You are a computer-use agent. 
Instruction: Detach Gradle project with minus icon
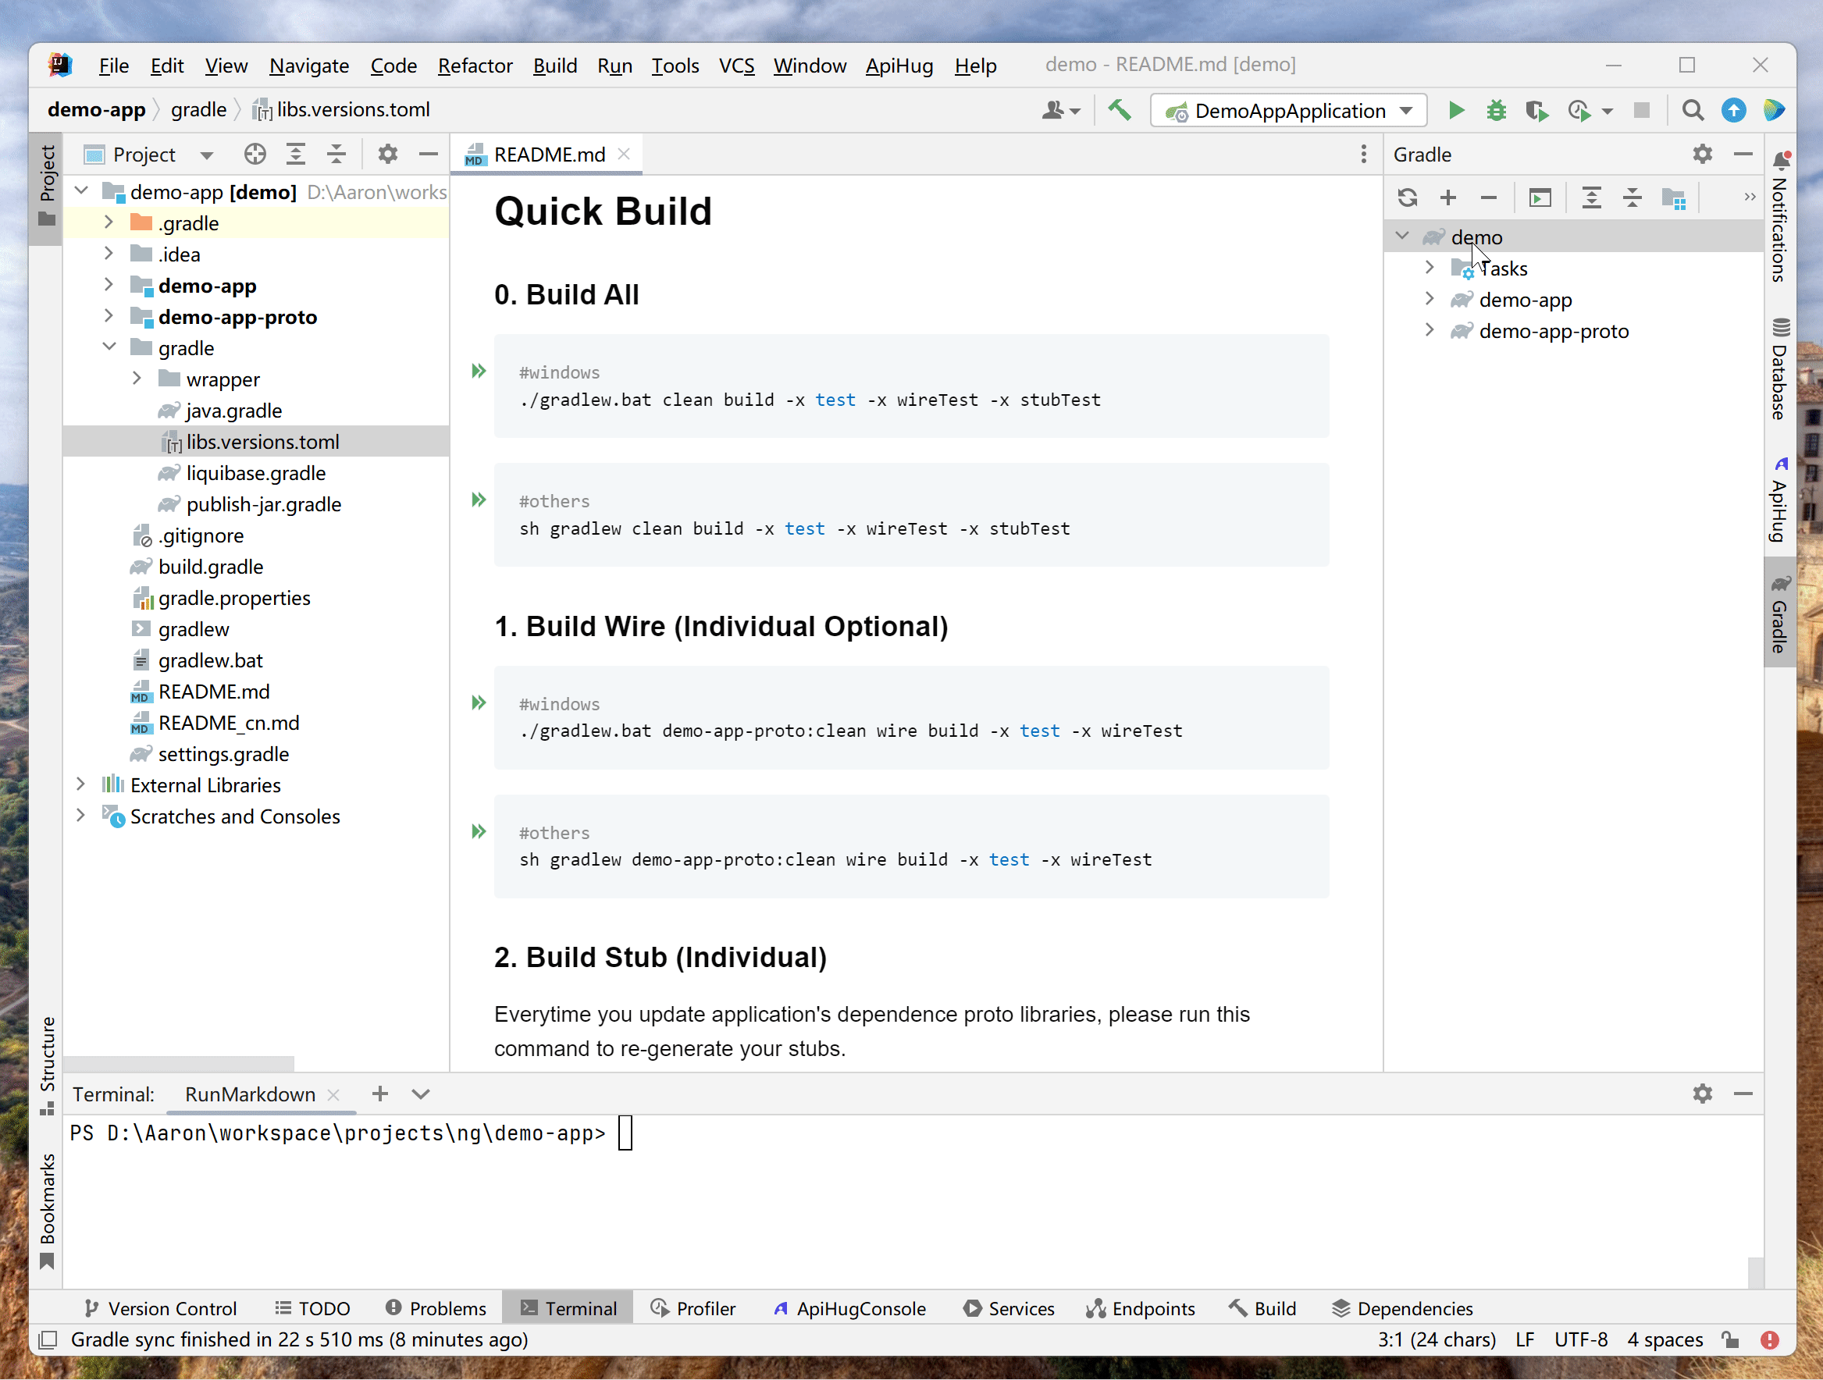point(1488,197)
